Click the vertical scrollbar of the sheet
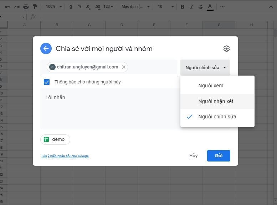Image resolution: width=277 pixels, height=205 pixels. (275, 34)
